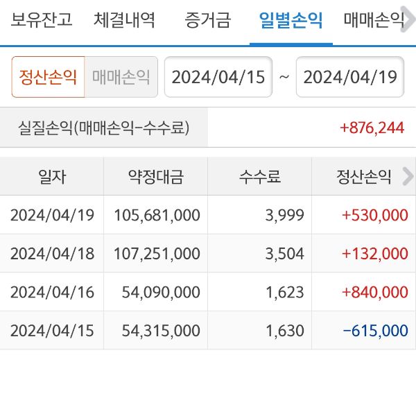Select the 일별손익 tab

click(291, 19)
